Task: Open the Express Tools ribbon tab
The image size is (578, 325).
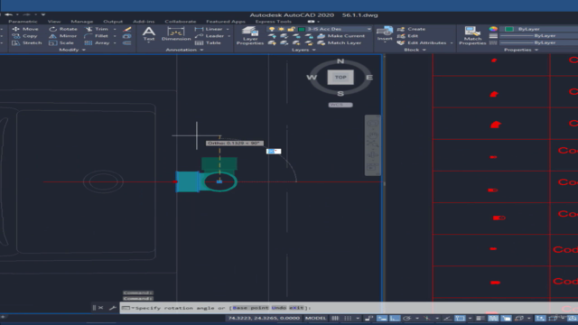Action: point(273,22)
